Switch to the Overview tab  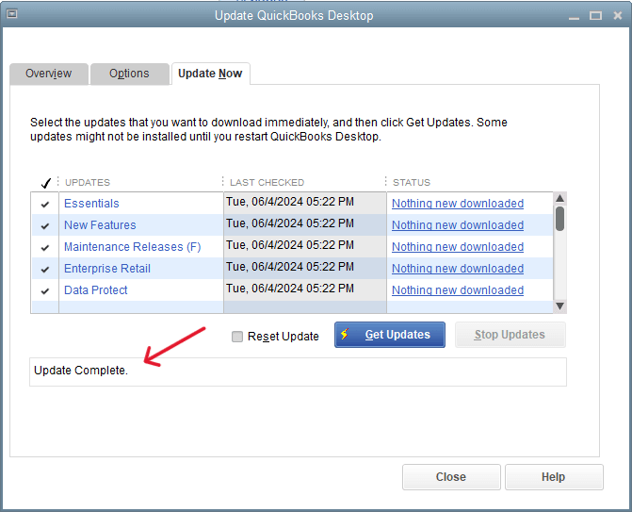coord(48,74)
